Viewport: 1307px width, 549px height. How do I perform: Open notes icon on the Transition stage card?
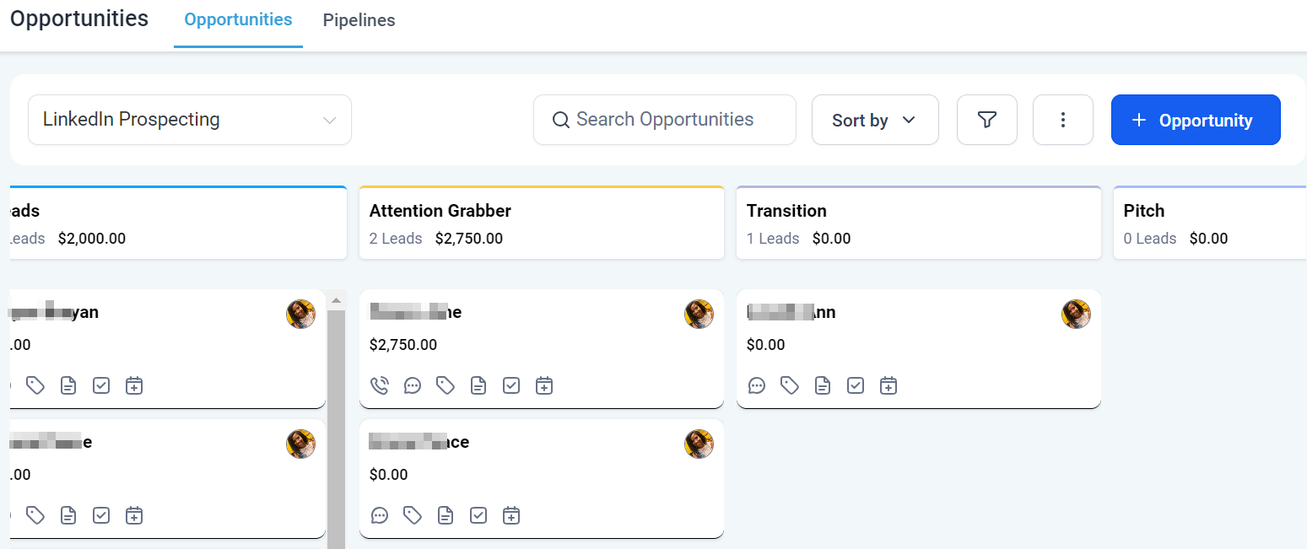tap(823, 385)
